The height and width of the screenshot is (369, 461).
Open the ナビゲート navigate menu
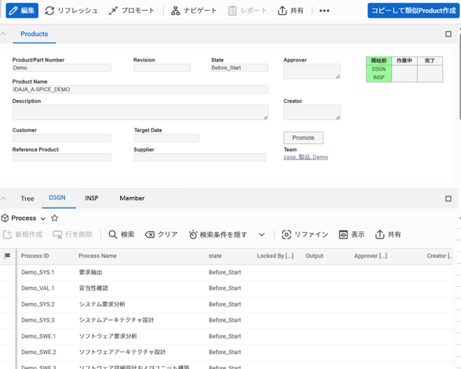194,11
